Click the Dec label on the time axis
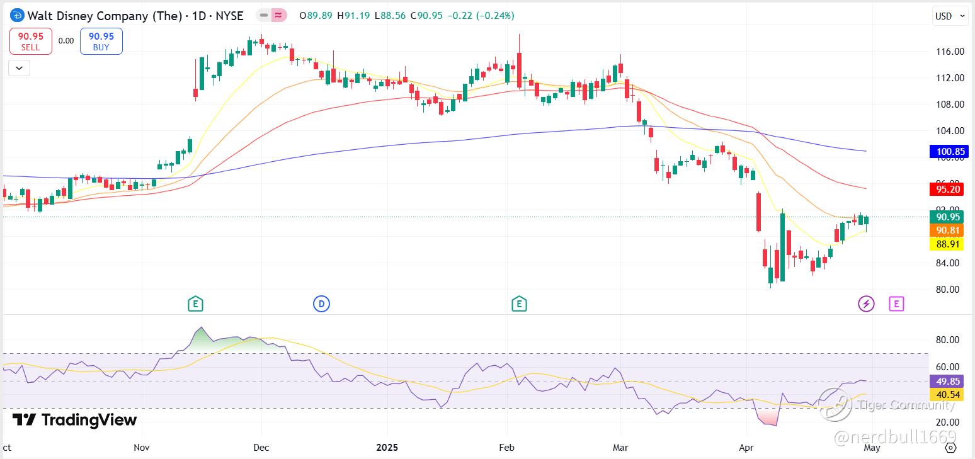Image resolution: width=975 pixels, height=459 pixels. point(261,448)
